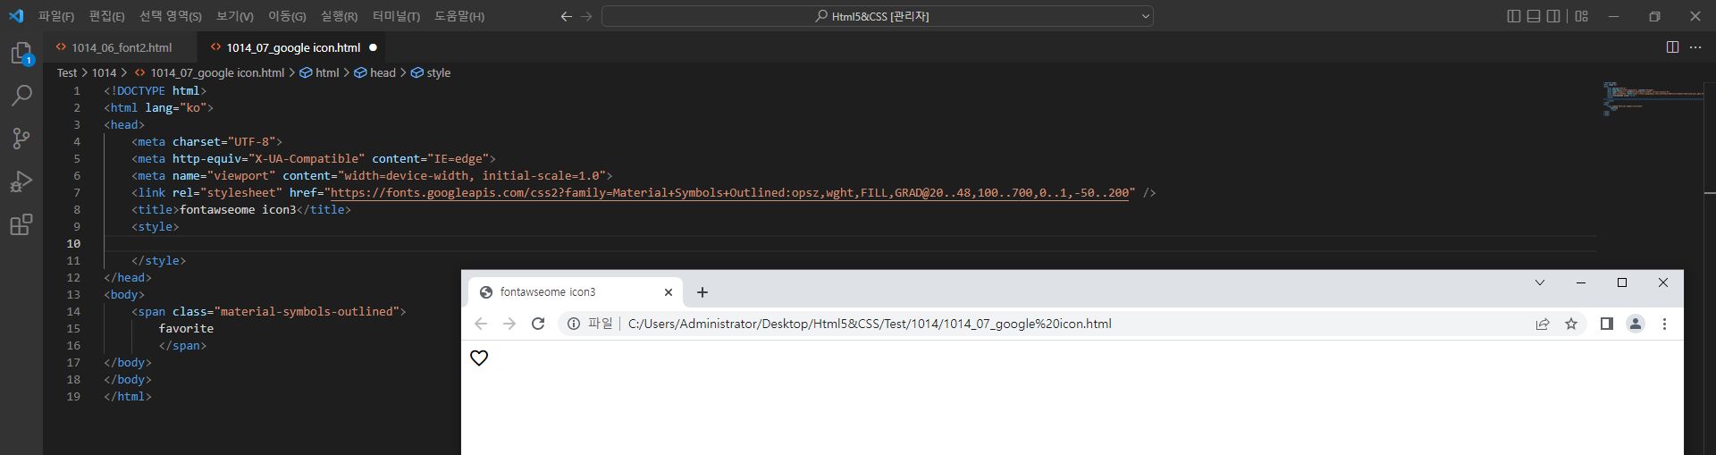This screenshot has width=1716, height=455.
Task: Click Html5&CSS command center search box
Action: (x=878, y=16)
